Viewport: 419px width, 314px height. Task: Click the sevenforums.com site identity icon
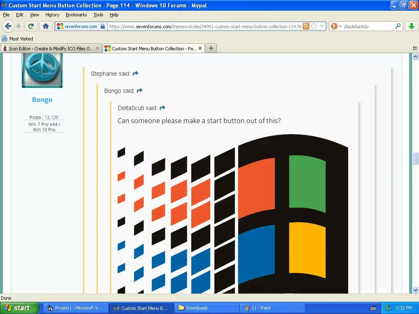point(60,26)
